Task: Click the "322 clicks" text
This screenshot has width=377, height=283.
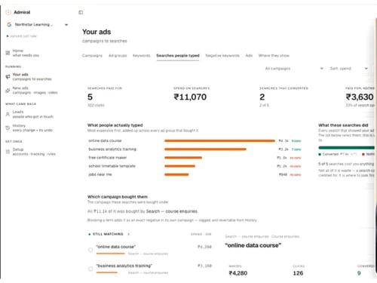Action: coord(96,105)
